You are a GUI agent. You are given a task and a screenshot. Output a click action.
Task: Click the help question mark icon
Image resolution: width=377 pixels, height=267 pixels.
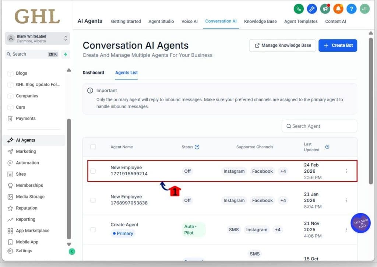351,8
